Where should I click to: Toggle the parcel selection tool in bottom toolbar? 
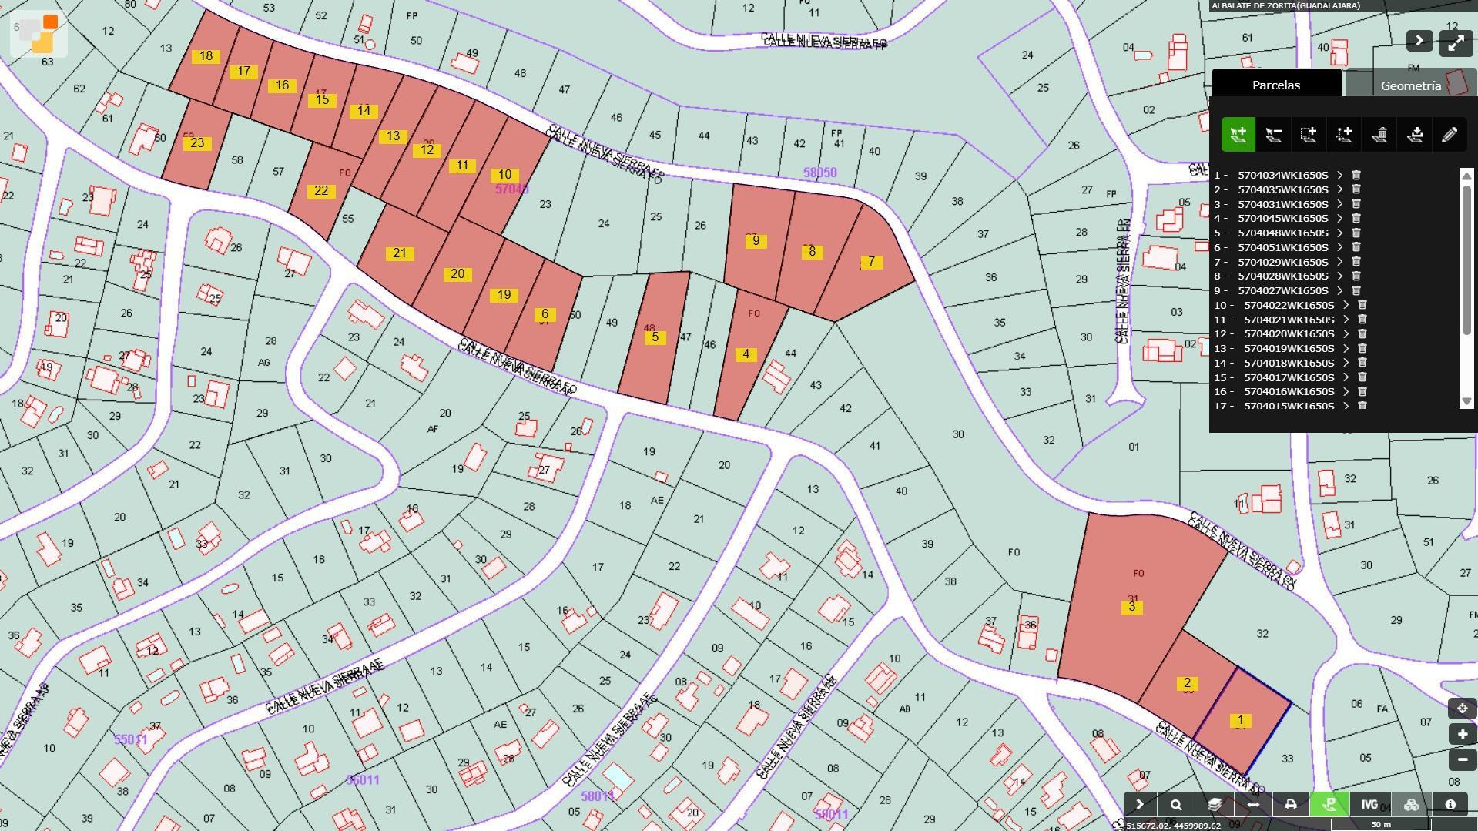coord(1330,805)
